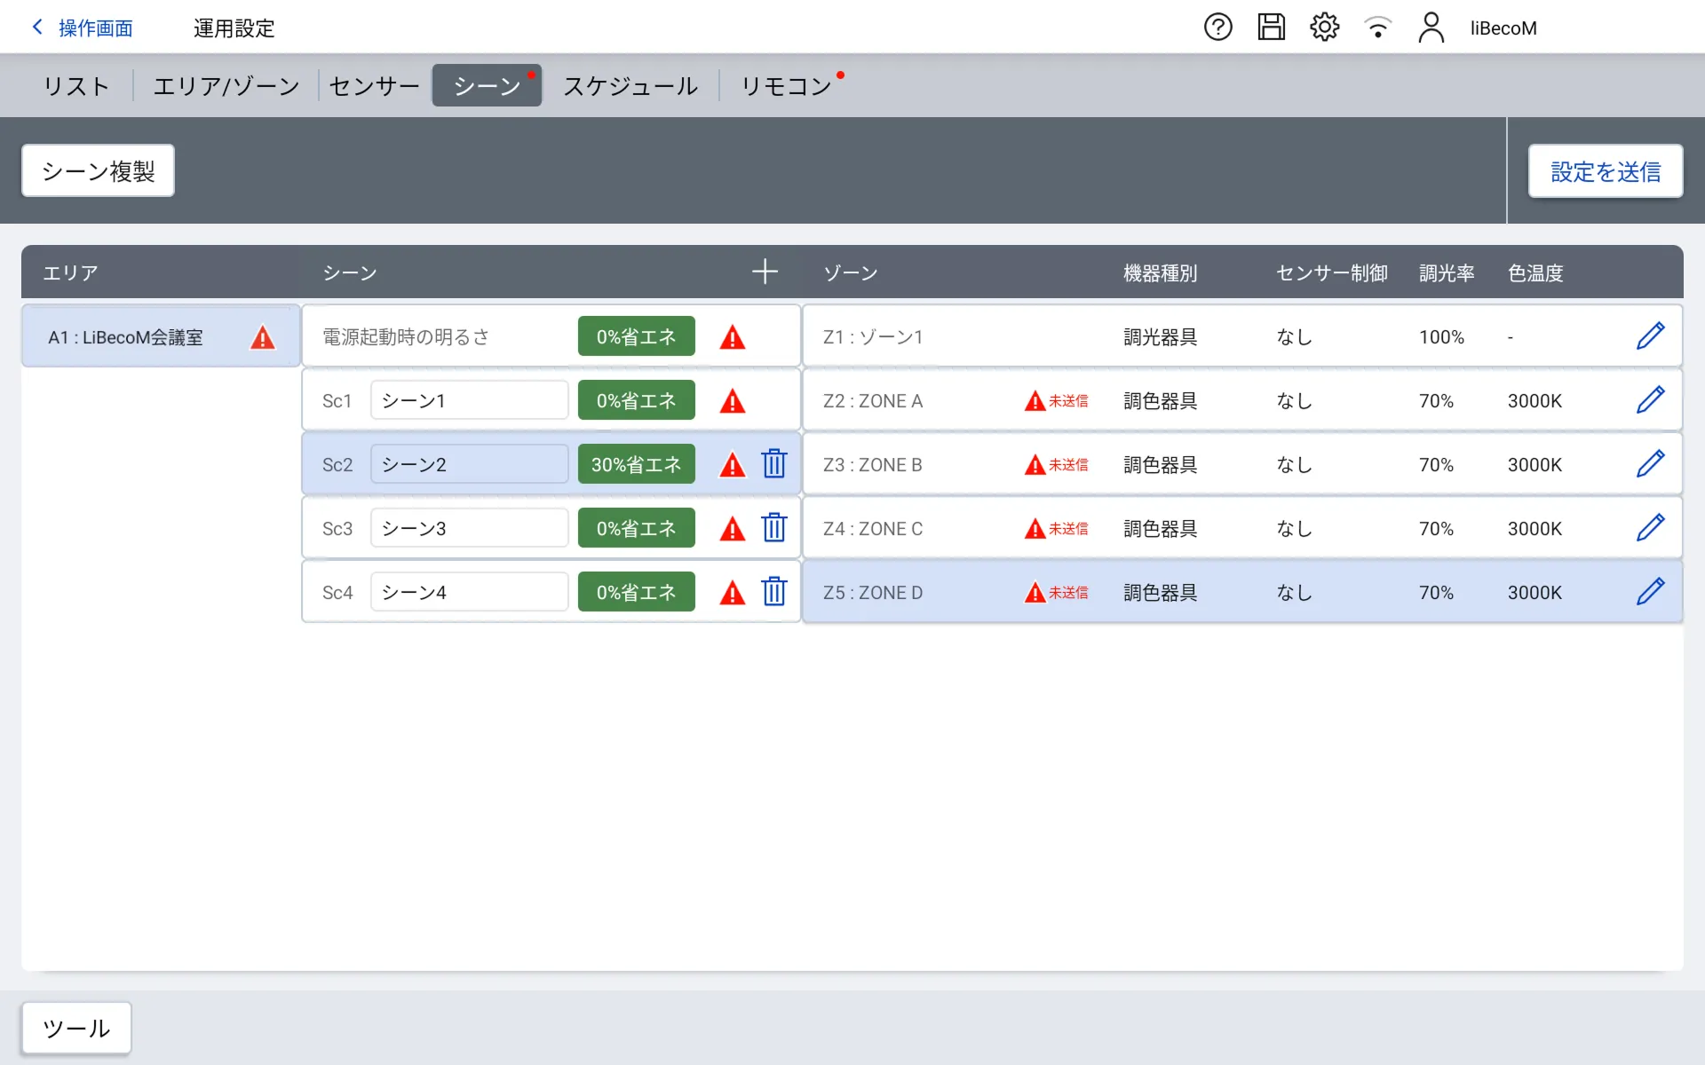Click the シーン3 name input field
Viewport: 1705px width, 1065px height.
pos(469,528)
